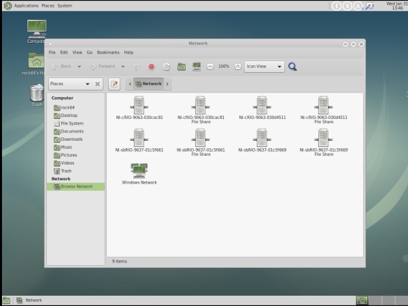
Task: Open search with the magnifier icon
Action: 292,67
